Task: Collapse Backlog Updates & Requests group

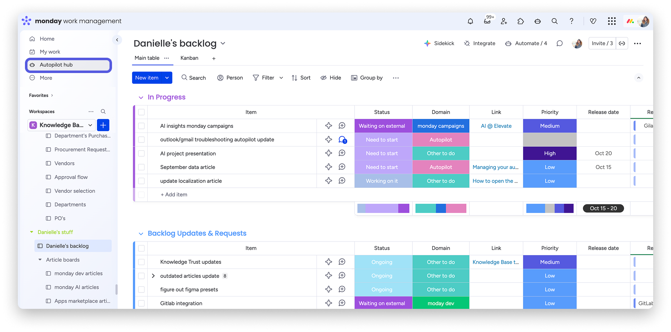Action: click(x=141, y=234)
